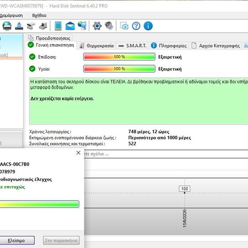Click the blue info about icon
The height and width of the screenshot is (248, 248).
148,26
